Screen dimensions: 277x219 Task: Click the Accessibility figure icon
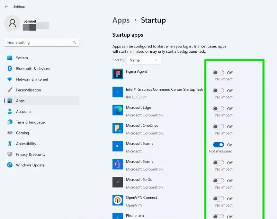pos(10,143)
